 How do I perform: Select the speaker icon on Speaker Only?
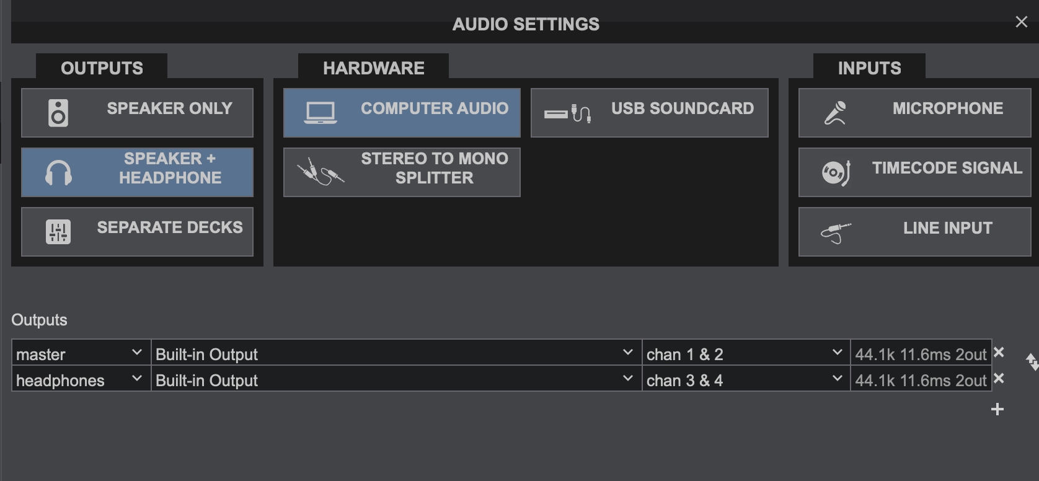[58, 112]
